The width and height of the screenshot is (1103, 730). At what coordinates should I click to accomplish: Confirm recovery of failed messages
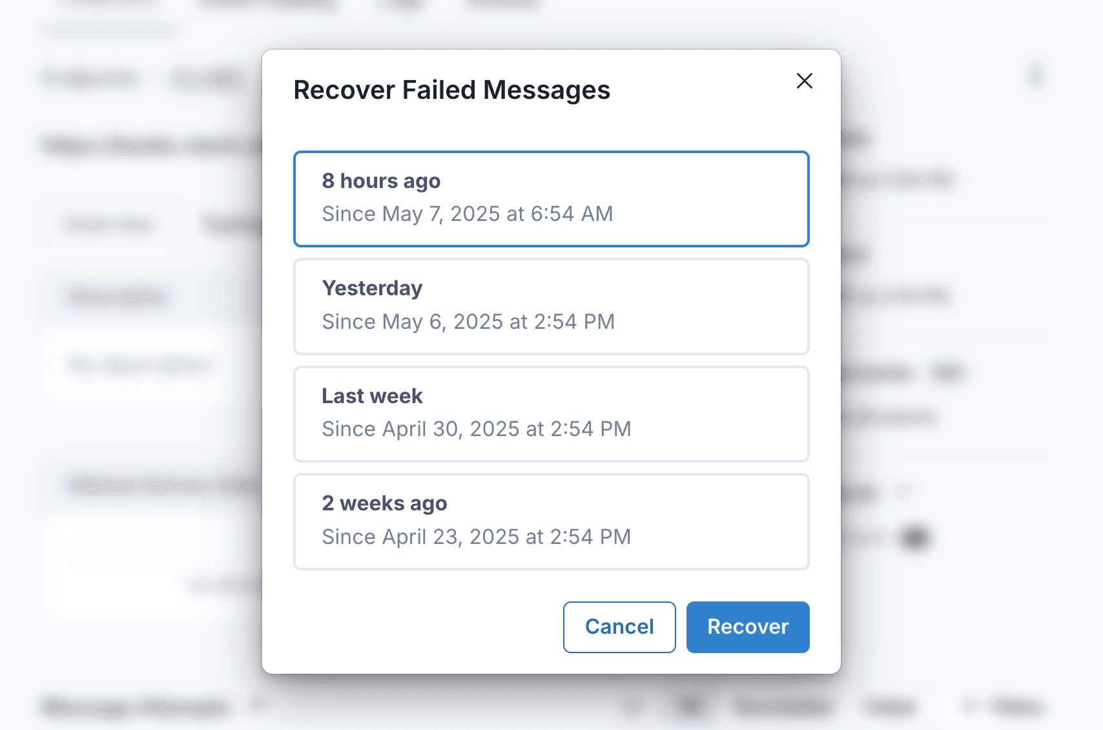747,627
